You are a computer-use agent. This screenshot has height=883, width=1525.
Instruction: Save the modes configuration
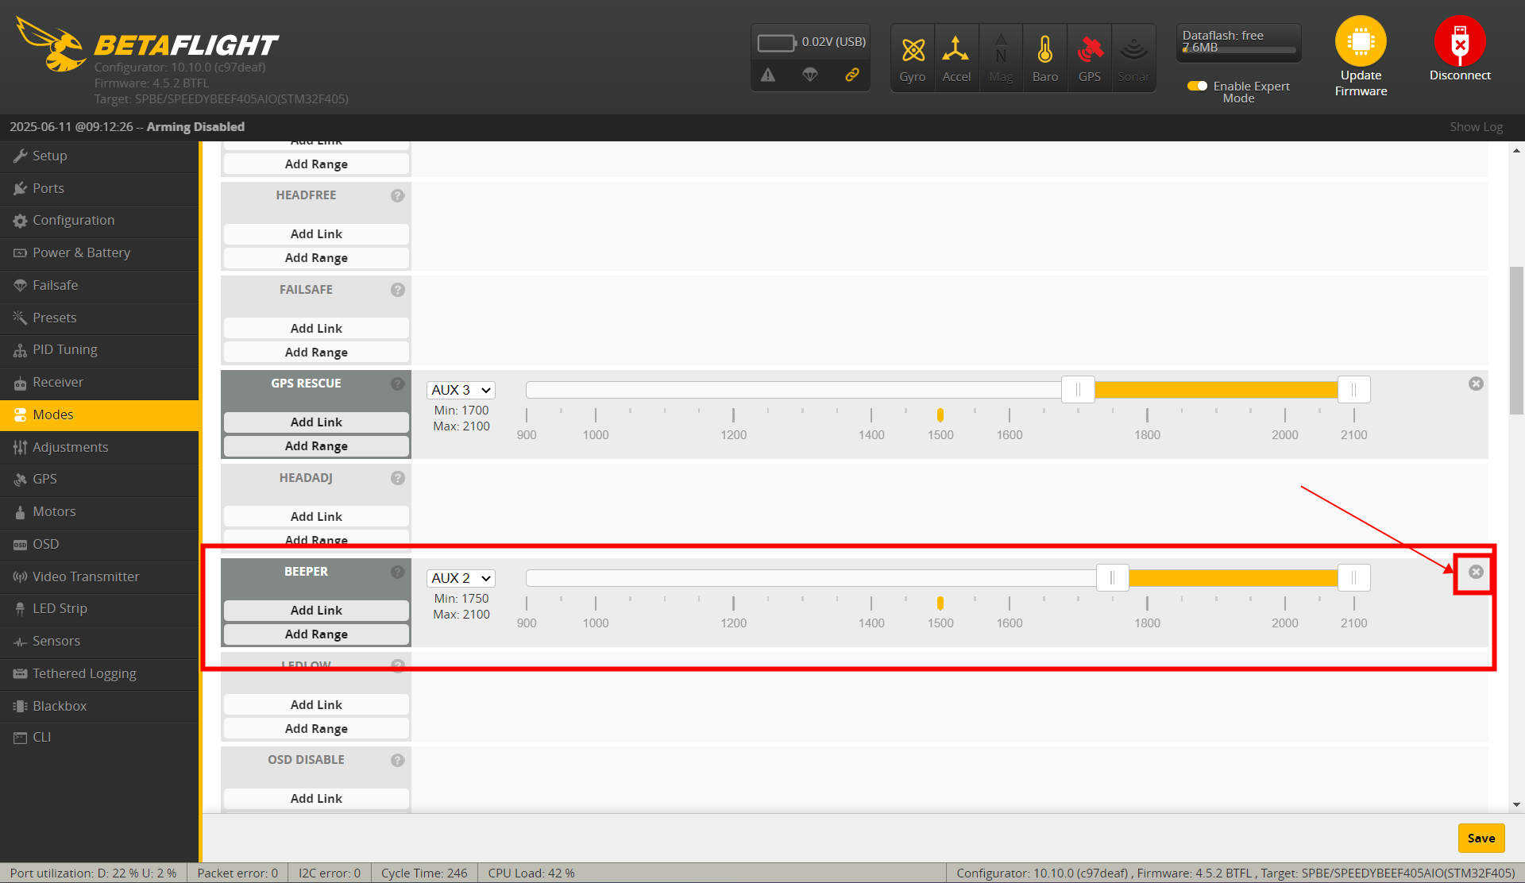(x=1481, y=838)
